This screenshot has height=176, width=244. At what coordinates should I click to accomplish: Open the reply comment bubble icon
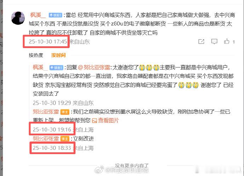tap(214, 41)
